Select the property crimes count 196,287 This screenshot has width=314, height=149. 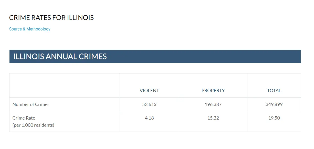click(x=213, y=104)
